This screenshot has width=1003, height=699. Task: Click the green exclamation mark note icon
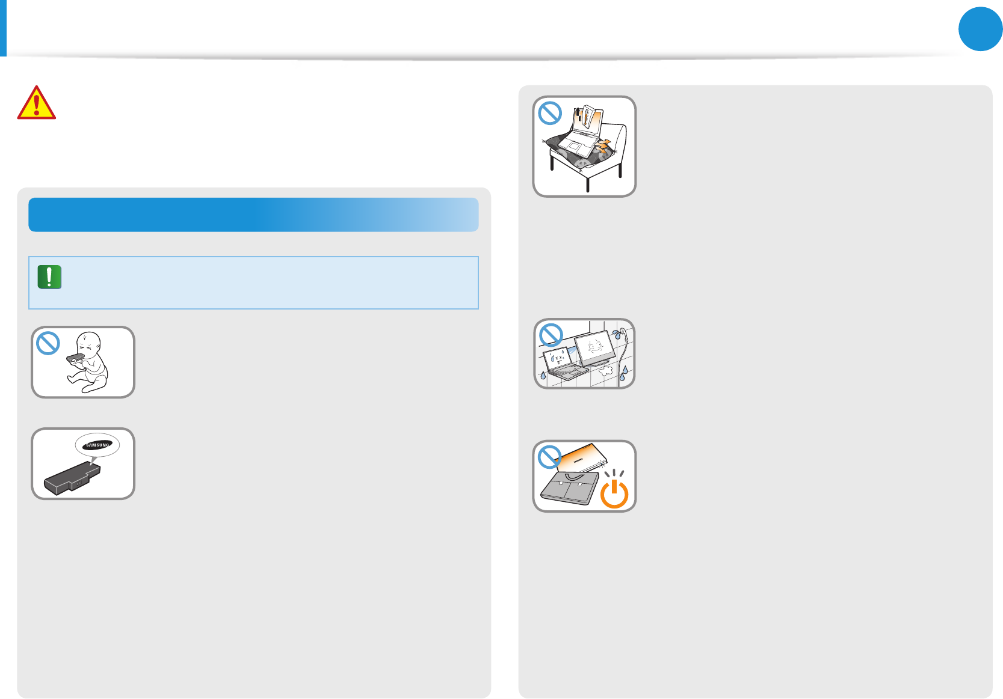(49, 277)
